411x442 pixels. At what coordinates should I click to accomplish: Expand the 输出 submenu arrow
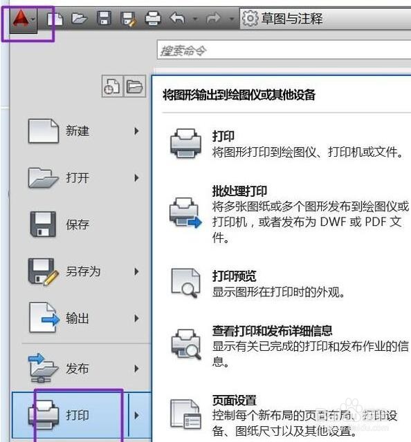[x=136, y=318]
